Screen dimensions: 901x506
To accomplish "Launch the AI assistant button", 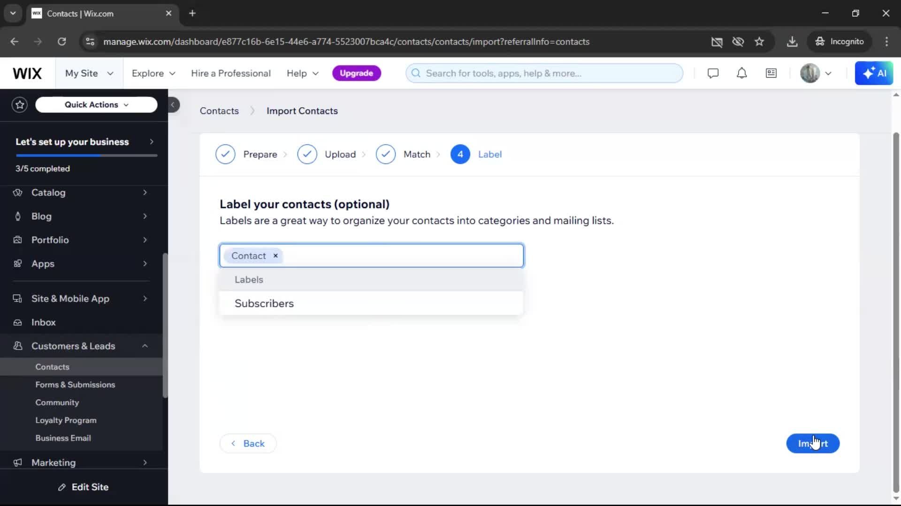I will tap(874, 73).
